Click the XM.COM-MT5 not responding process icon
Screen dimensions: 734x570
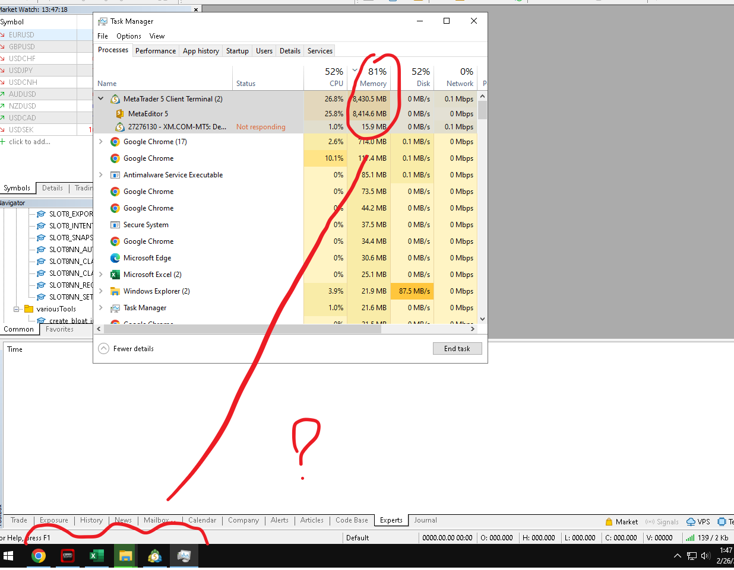(120, 127)
